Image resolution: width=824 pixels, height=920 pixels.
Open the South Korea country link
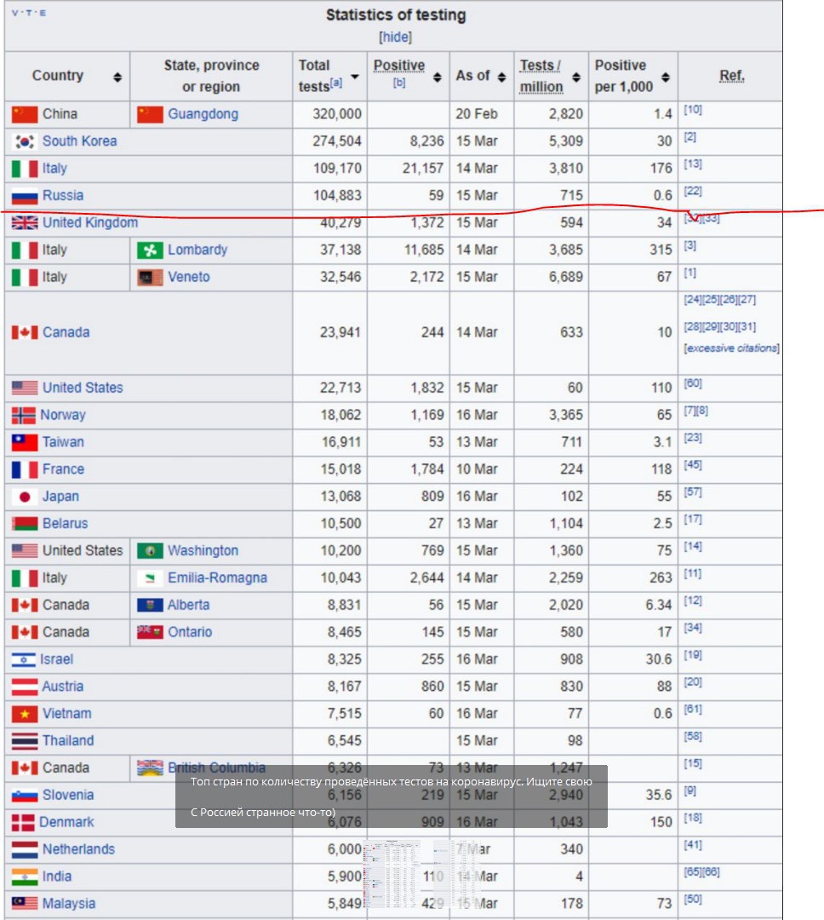[x=80, y=141]
